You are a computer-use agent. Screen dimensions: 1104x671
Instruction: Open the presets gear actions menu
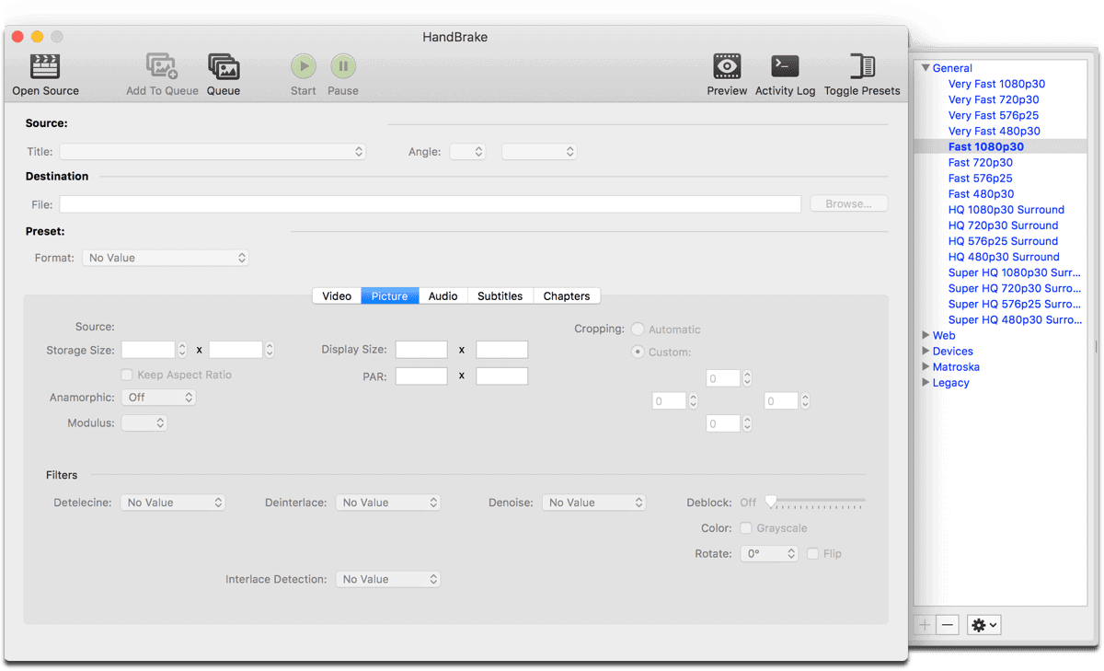tap(983, 625)
